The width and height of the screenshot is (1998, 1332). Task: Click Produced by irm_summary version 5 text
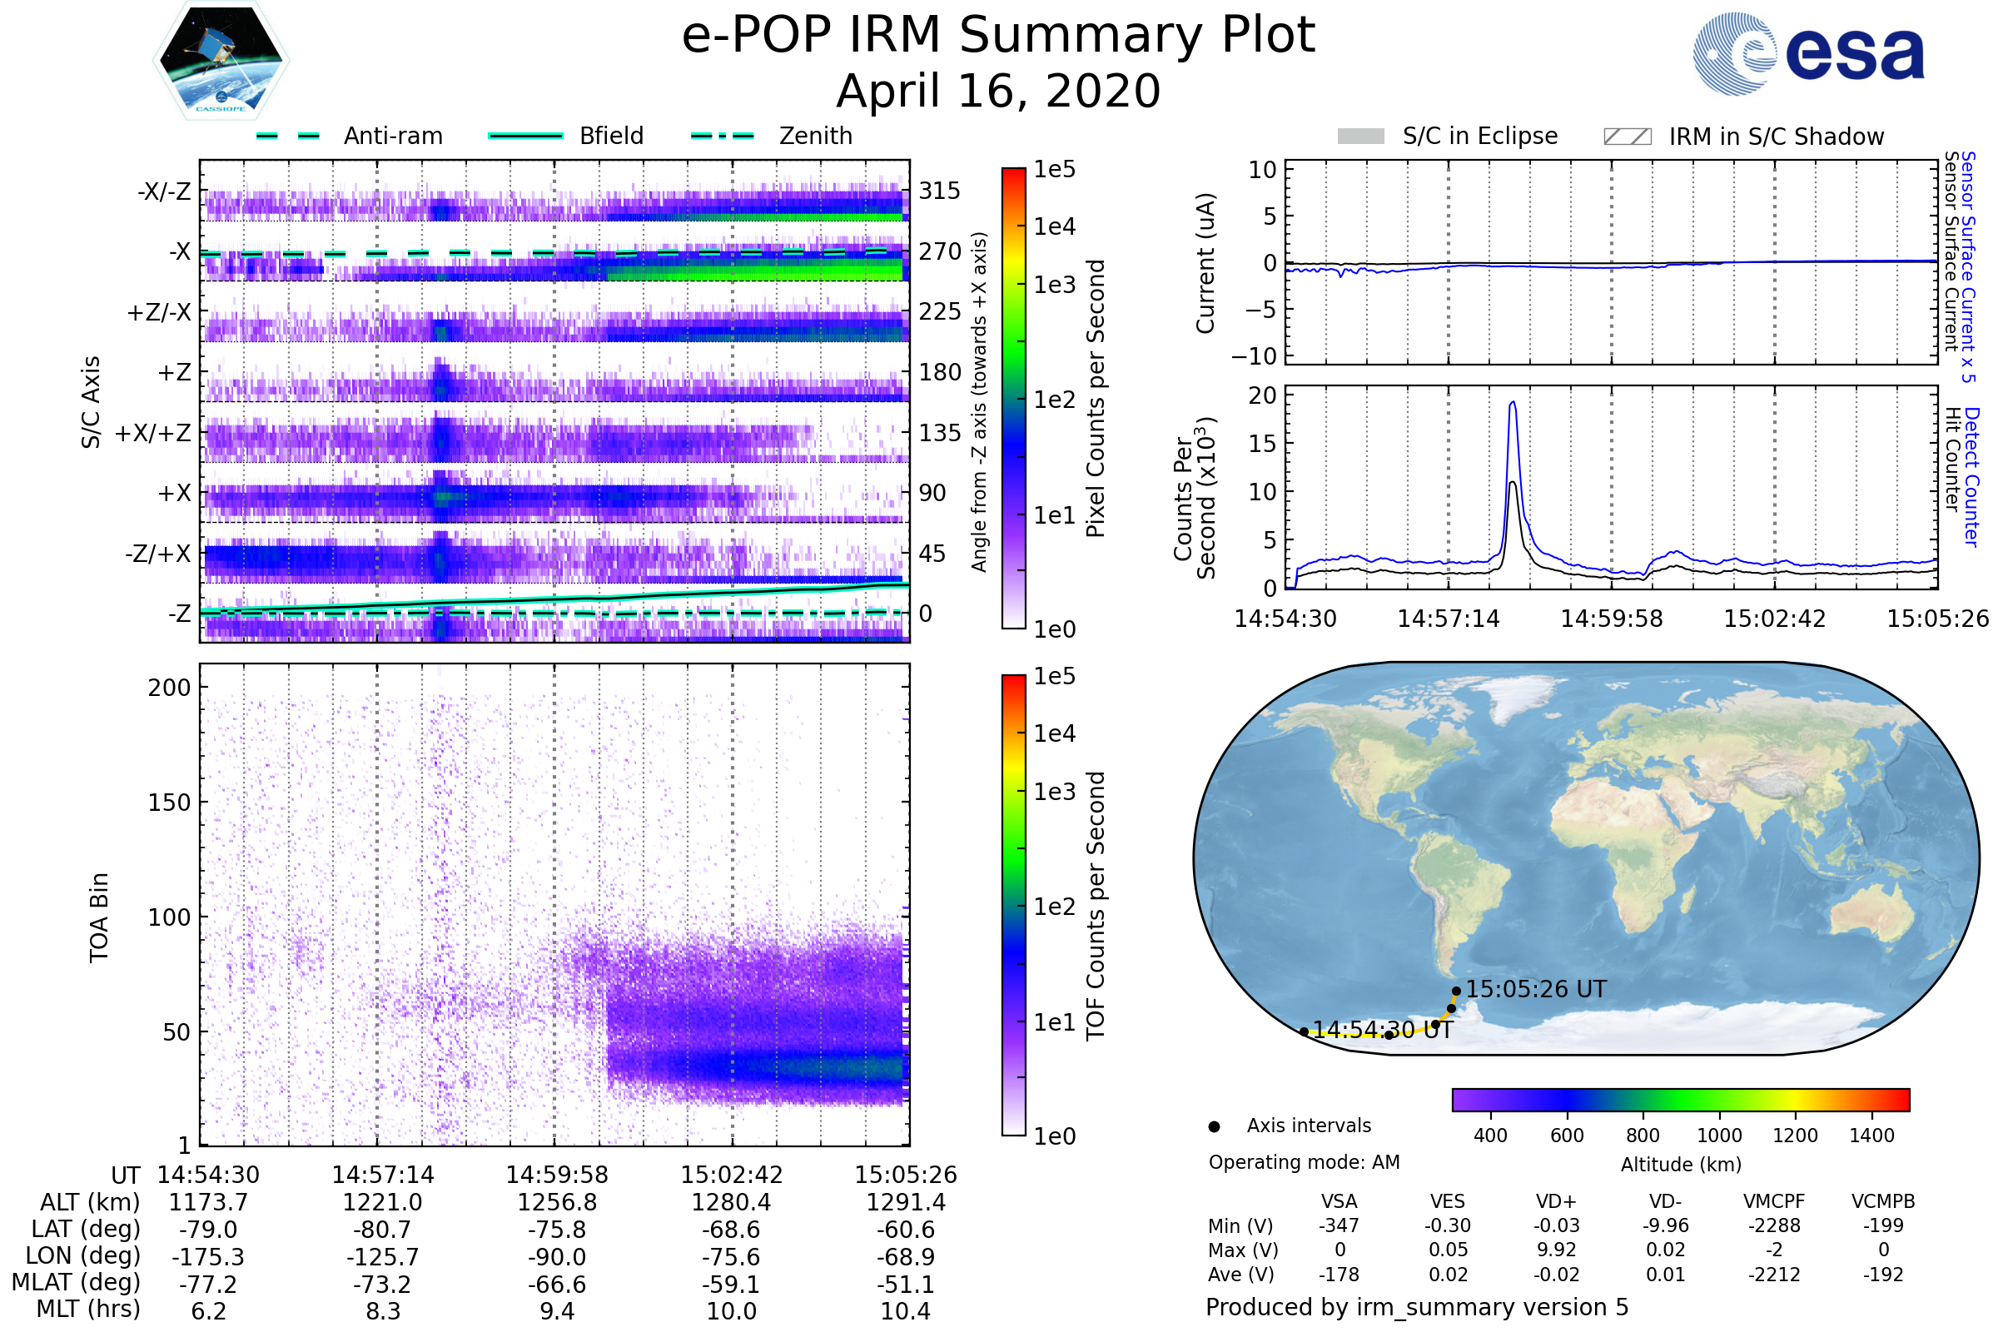click(x=1416, y=1307)
